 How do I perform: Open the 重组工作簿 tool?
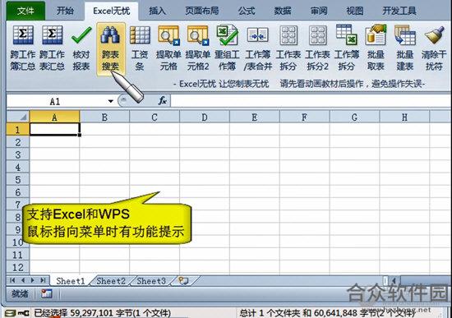point(227,48)
